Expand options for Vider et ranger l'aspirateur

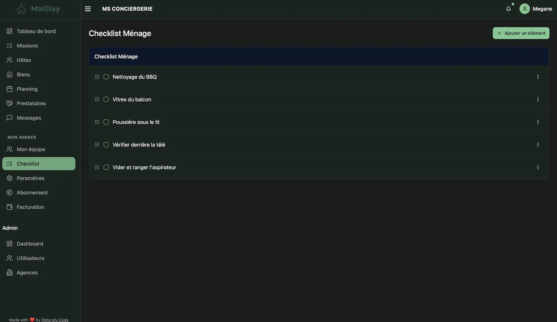(538, 167)
